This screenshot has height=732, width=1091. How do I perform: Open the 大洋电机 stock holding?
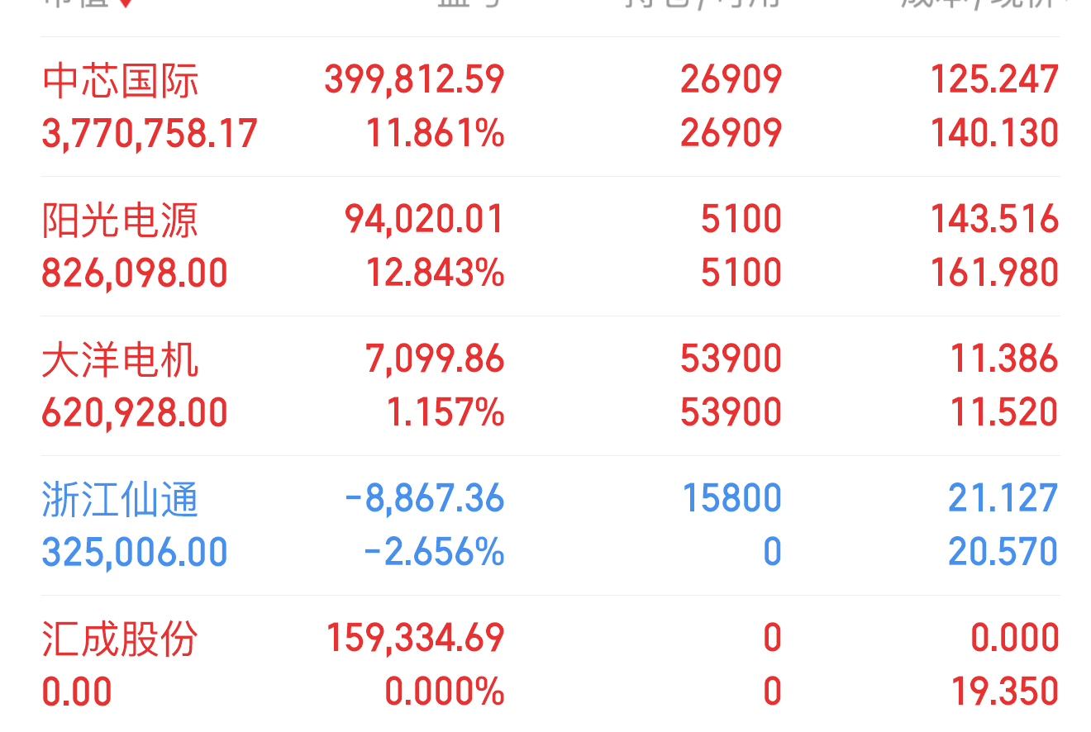tap(550, 386)
